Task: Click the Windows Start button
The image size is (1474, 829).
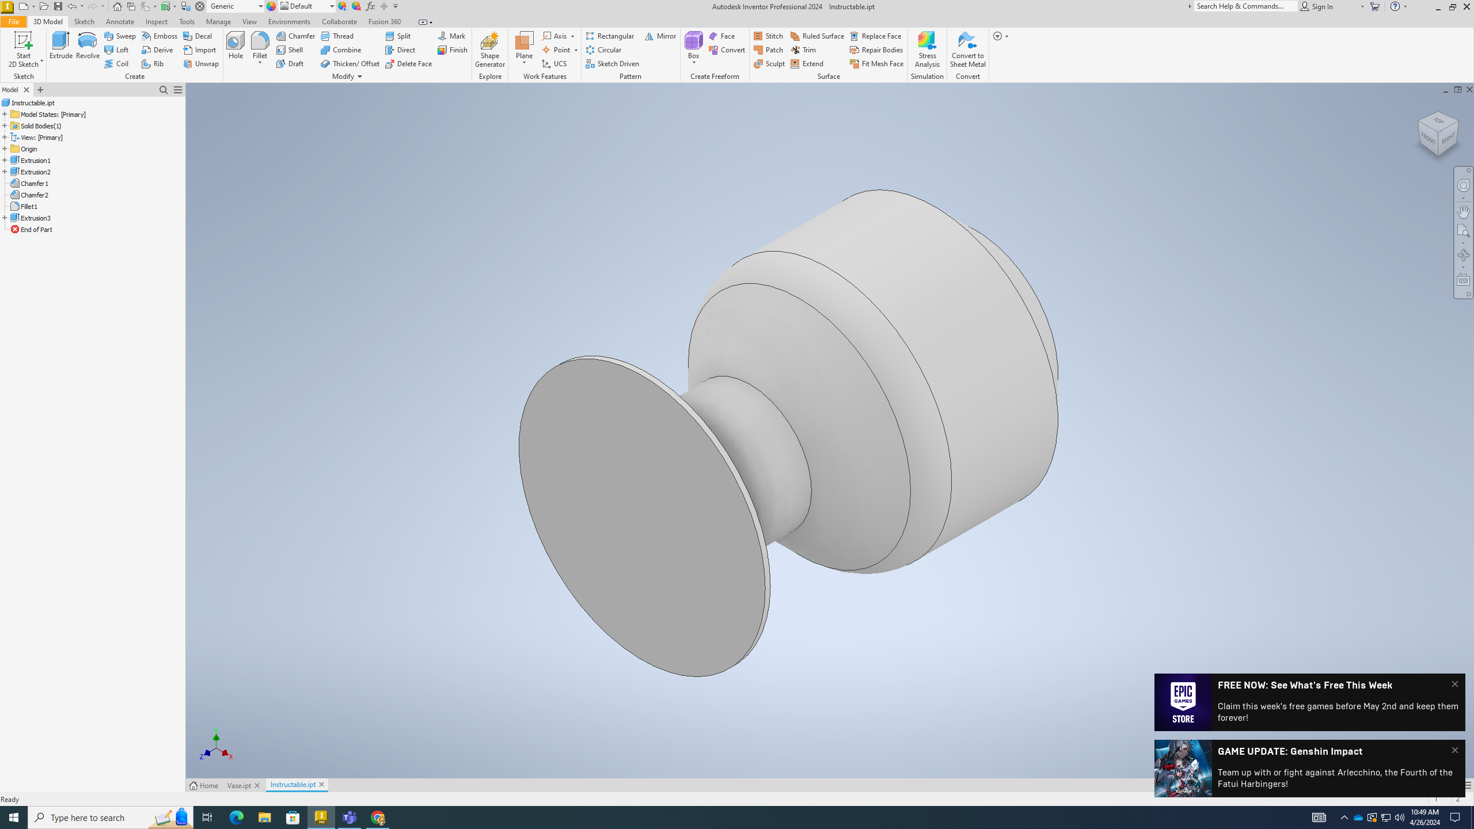Action: (14, 817)
